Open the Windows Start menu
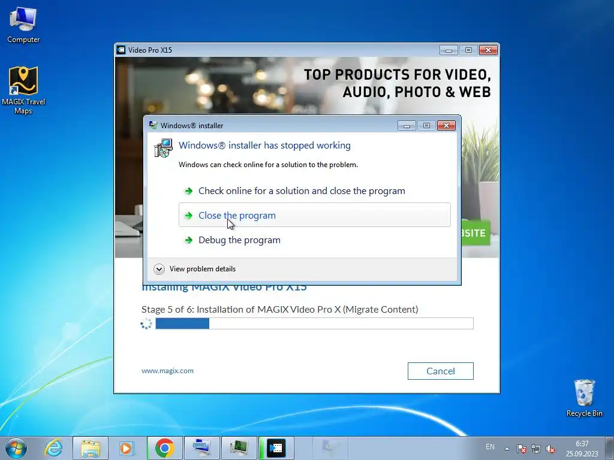 coord(16,448)
